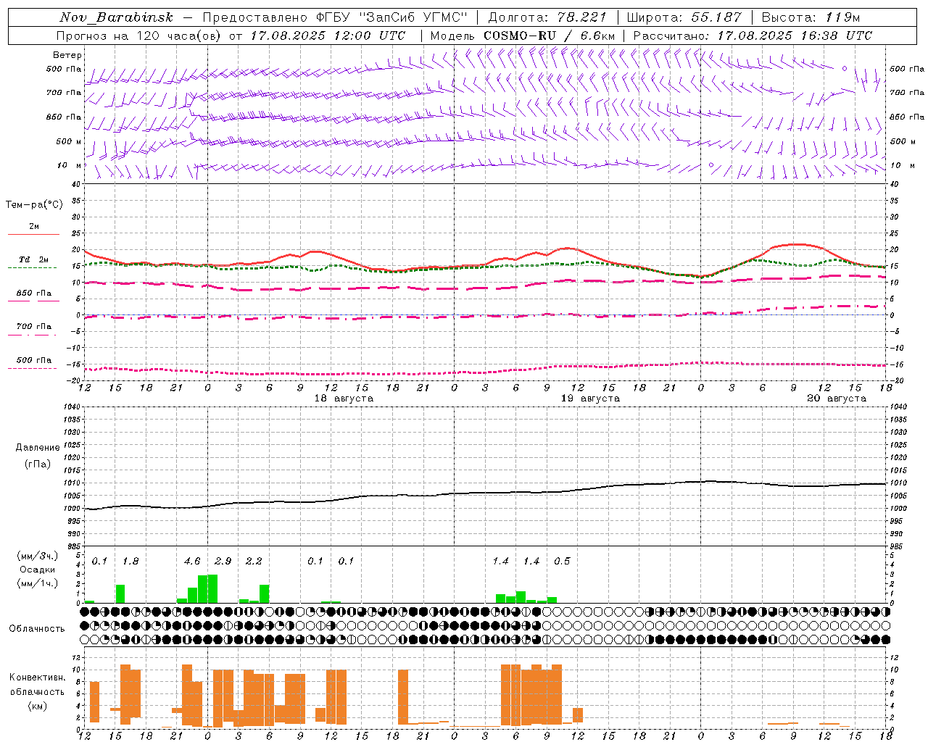The width and height of the screenshot is (928, 742).
Task: Select the 'Высота: 119м' elevation text
Action: coord(811,17)
